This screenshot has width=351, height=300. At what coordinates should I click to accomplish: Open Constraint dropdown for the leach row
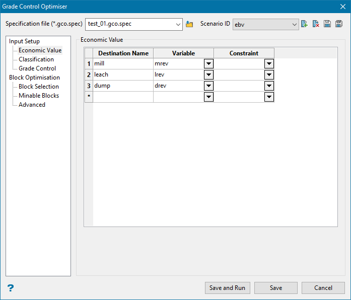[x=269, y=75]
